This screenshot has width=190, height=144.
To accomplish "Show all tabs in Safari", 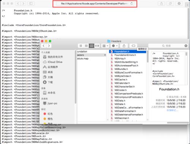I will (x=170, y=3).
